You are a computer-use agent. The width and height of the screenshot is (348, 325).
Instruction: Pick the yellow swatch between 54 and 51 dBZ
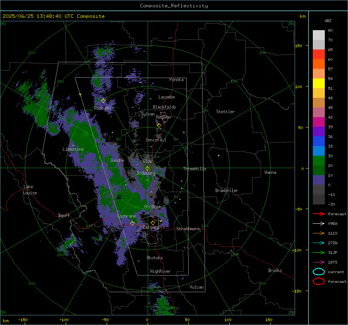point(319,83)
